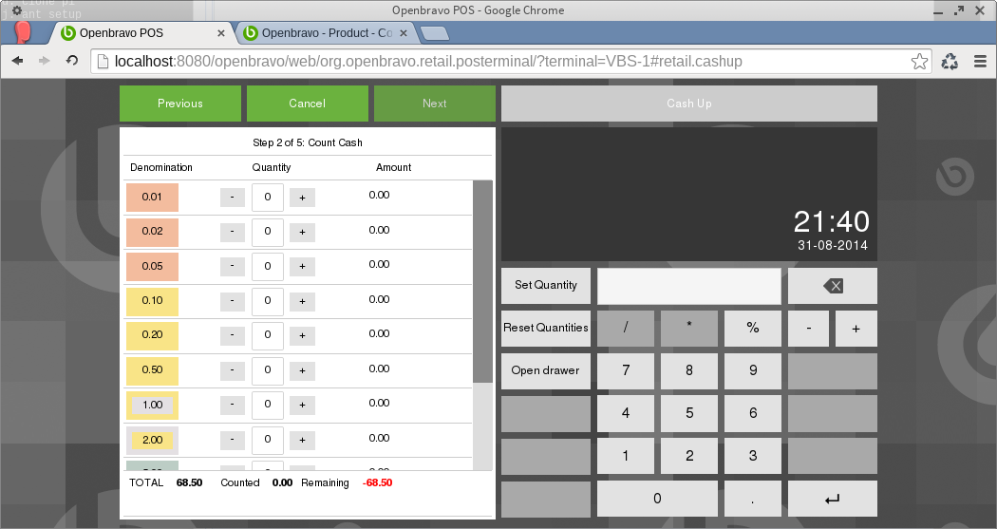Click Open drawer

click(546, 370)
